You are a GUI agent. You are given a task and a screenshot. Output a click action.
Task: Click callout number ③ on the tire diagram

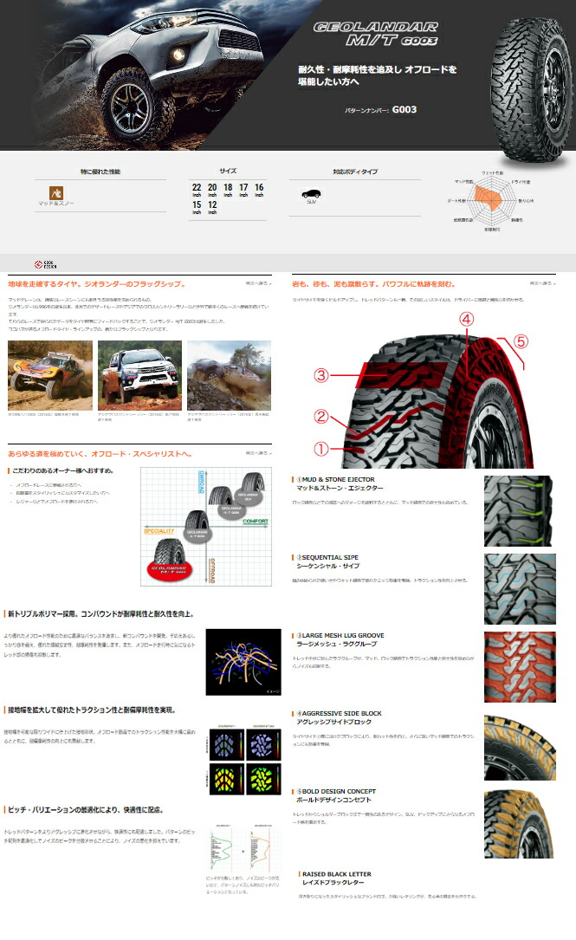321,375
